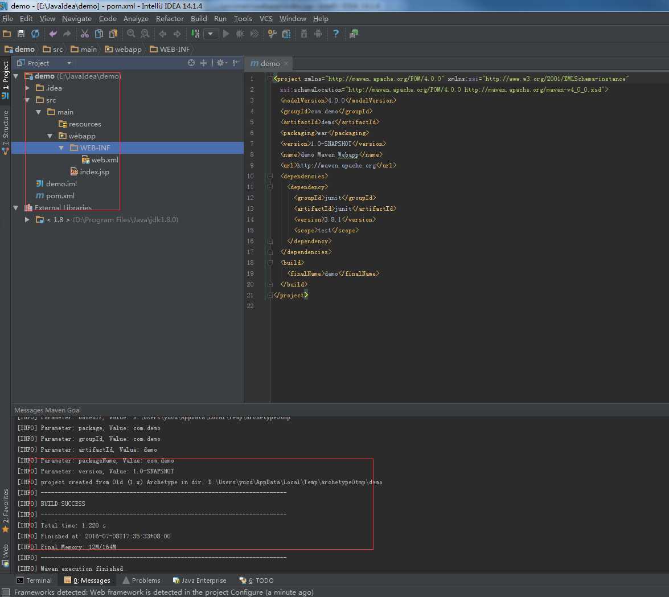The height and width of the screenshot is (597, 669).
Task: Open the VCS menu
Action: pyautogui.click(x=266, y=18)
